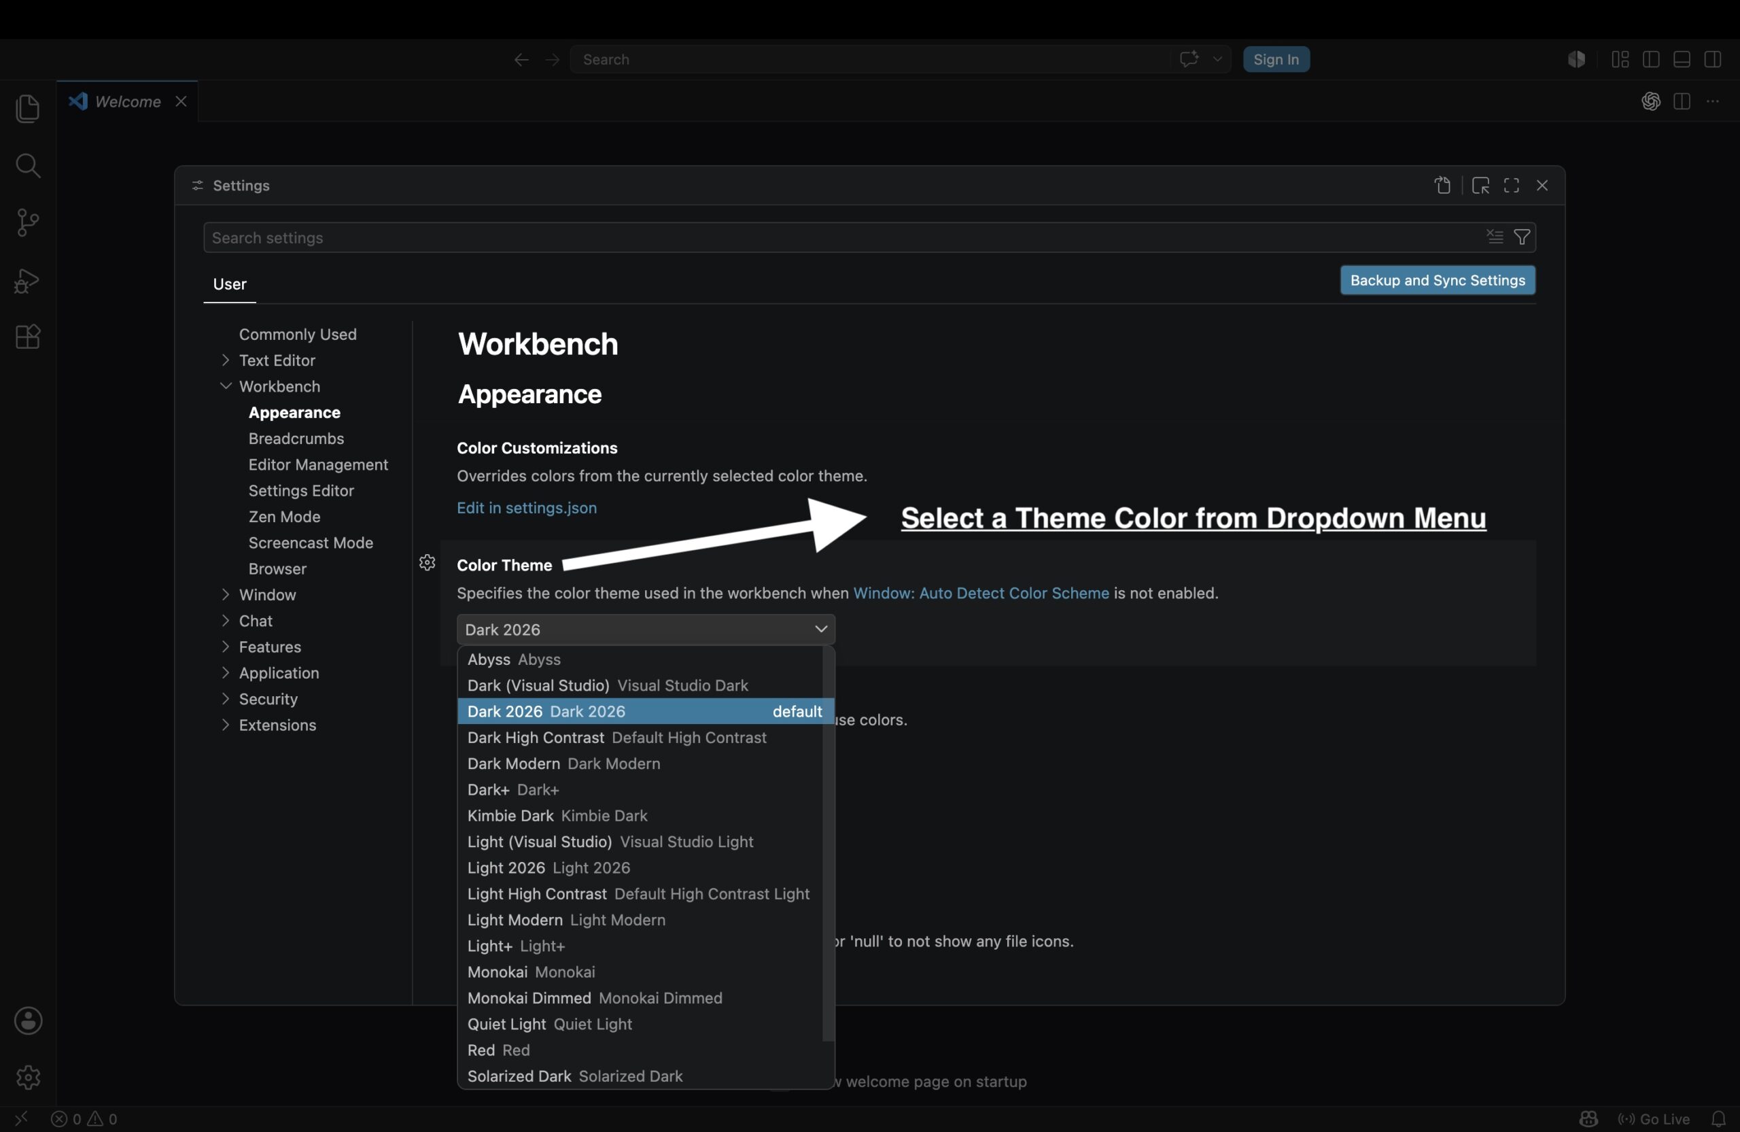Screen dimensions: 1740x1132
Task: Select the Welcome editor tab
Action: [127, 102]
